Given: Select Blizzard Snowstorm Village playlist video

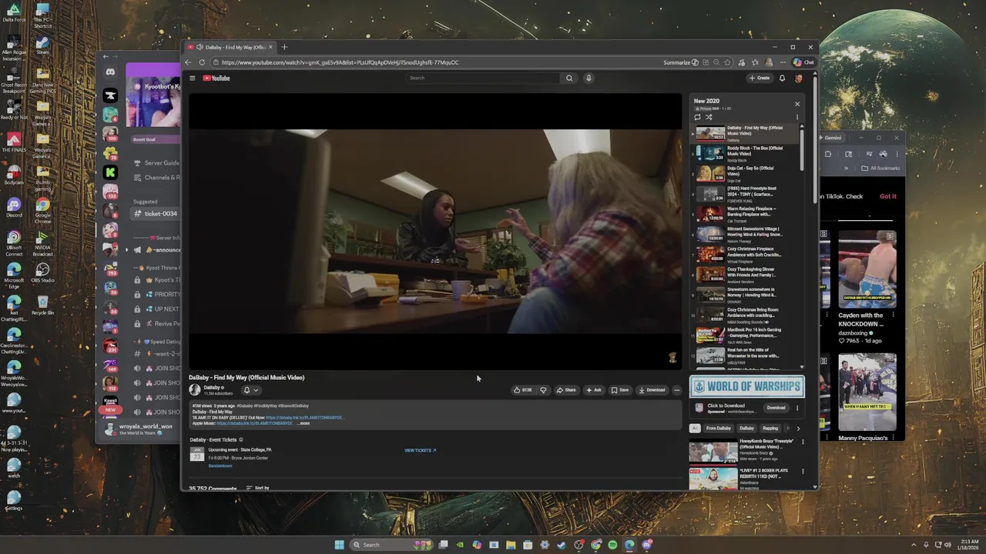Looking at the screenshot, I should pos(746,234).
